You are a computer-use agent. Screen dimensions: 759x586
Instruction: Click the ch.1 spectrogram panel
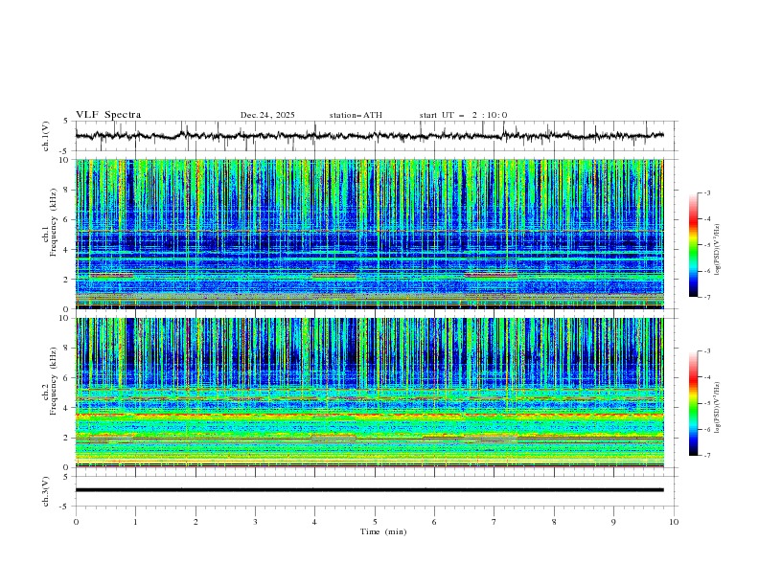pyautogui.click(x=370, y=234)
